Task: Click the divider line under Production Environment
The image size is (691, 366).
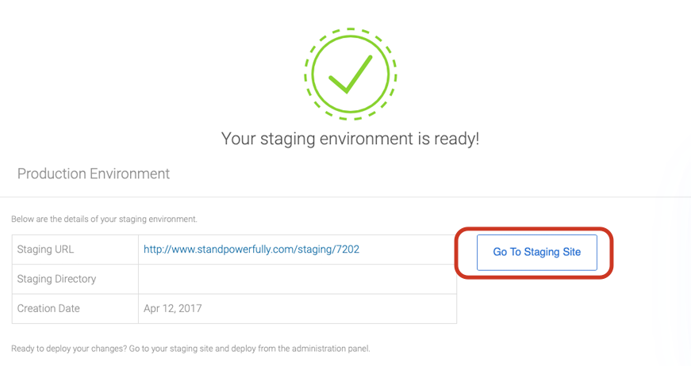Action: pyautogui.click(x=345, y=196)
